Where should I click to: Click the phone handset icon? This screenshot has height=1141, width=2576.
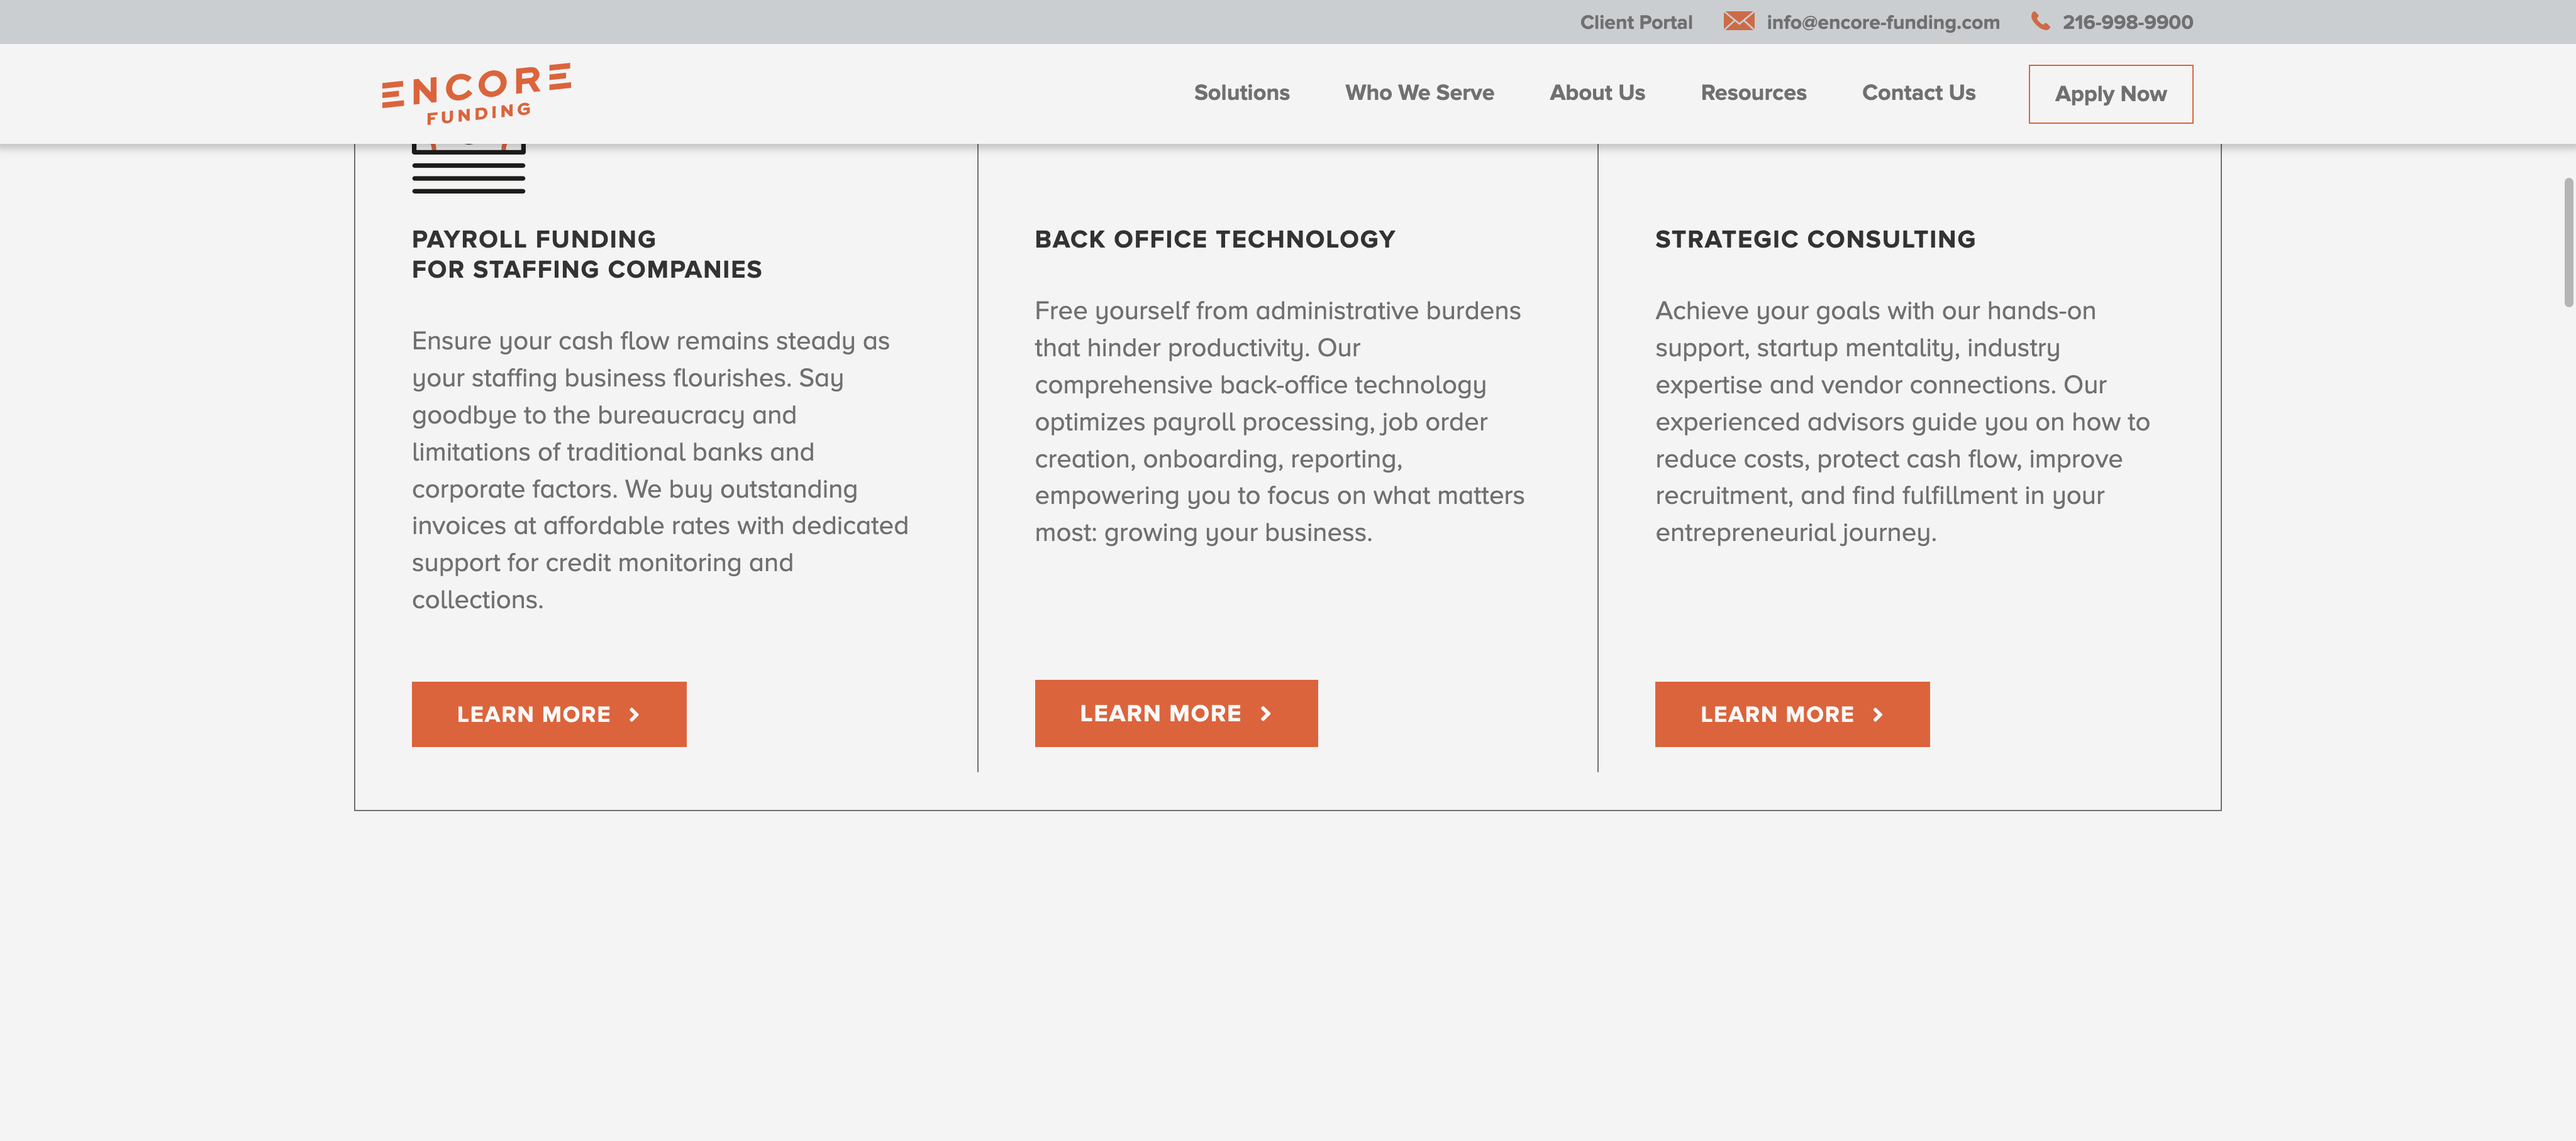(x=2040, y=21)
